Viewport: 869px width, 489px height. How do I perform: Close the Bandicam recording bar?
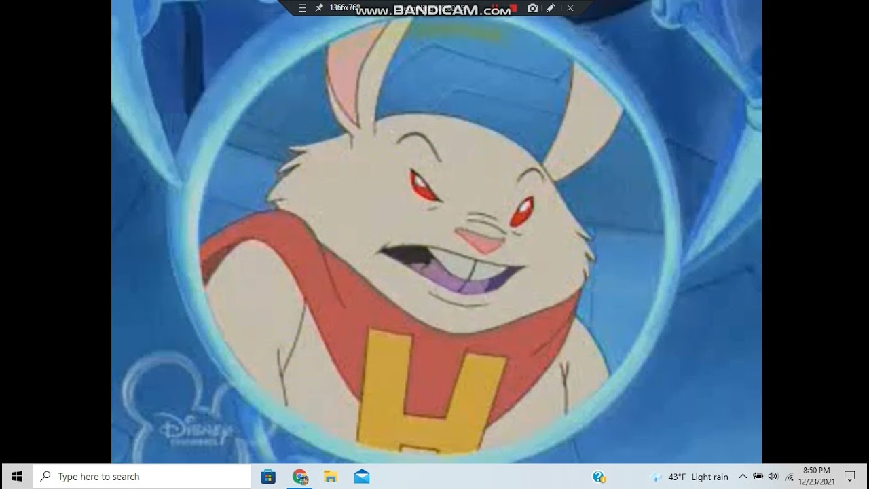(570, 8)
